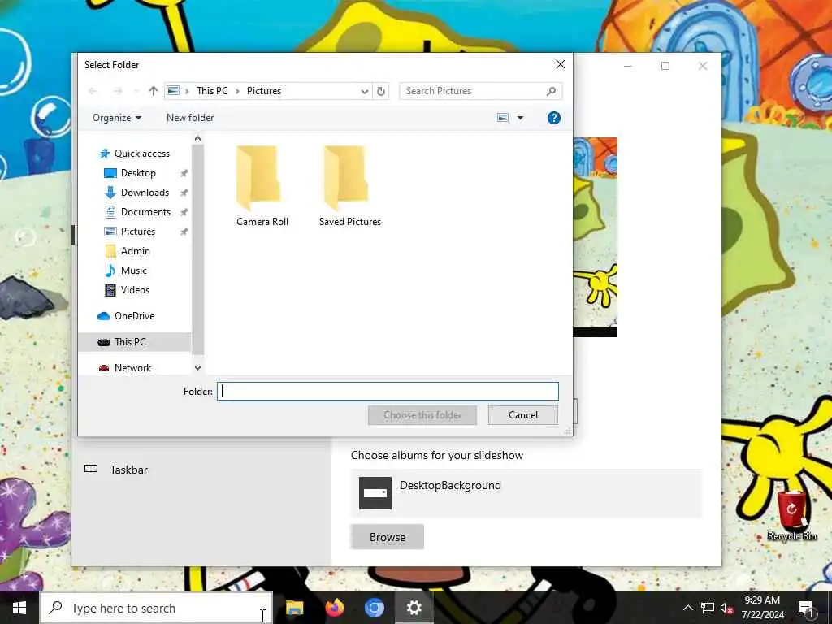Click the pin icon next to Downloads

[x=184, y=193]
